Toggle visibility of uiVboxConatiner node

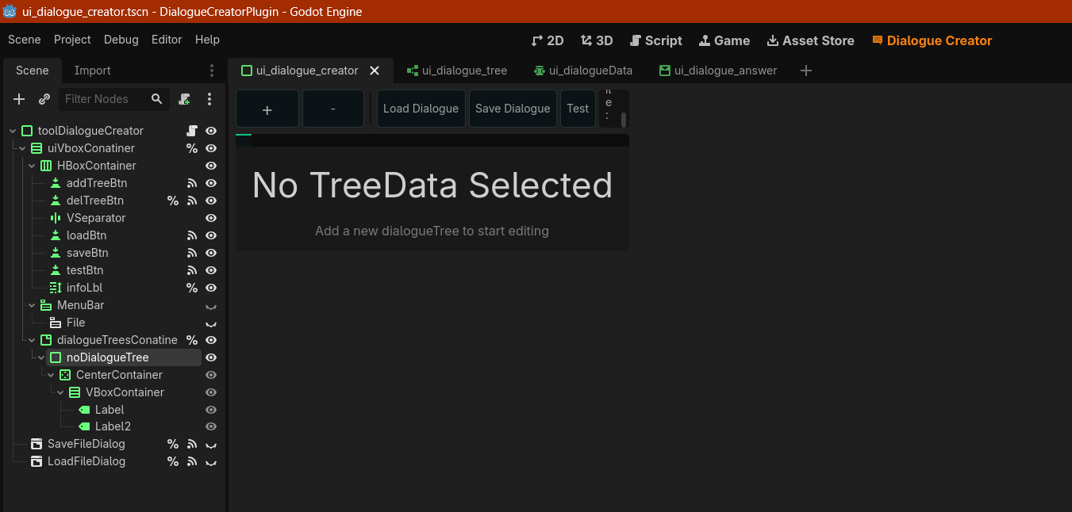pos(211,148)
